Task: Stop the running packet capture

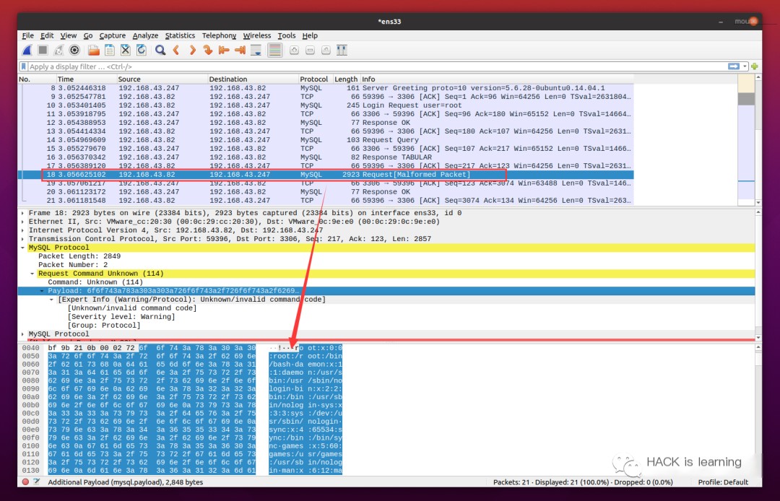Action: pos(43,51)
